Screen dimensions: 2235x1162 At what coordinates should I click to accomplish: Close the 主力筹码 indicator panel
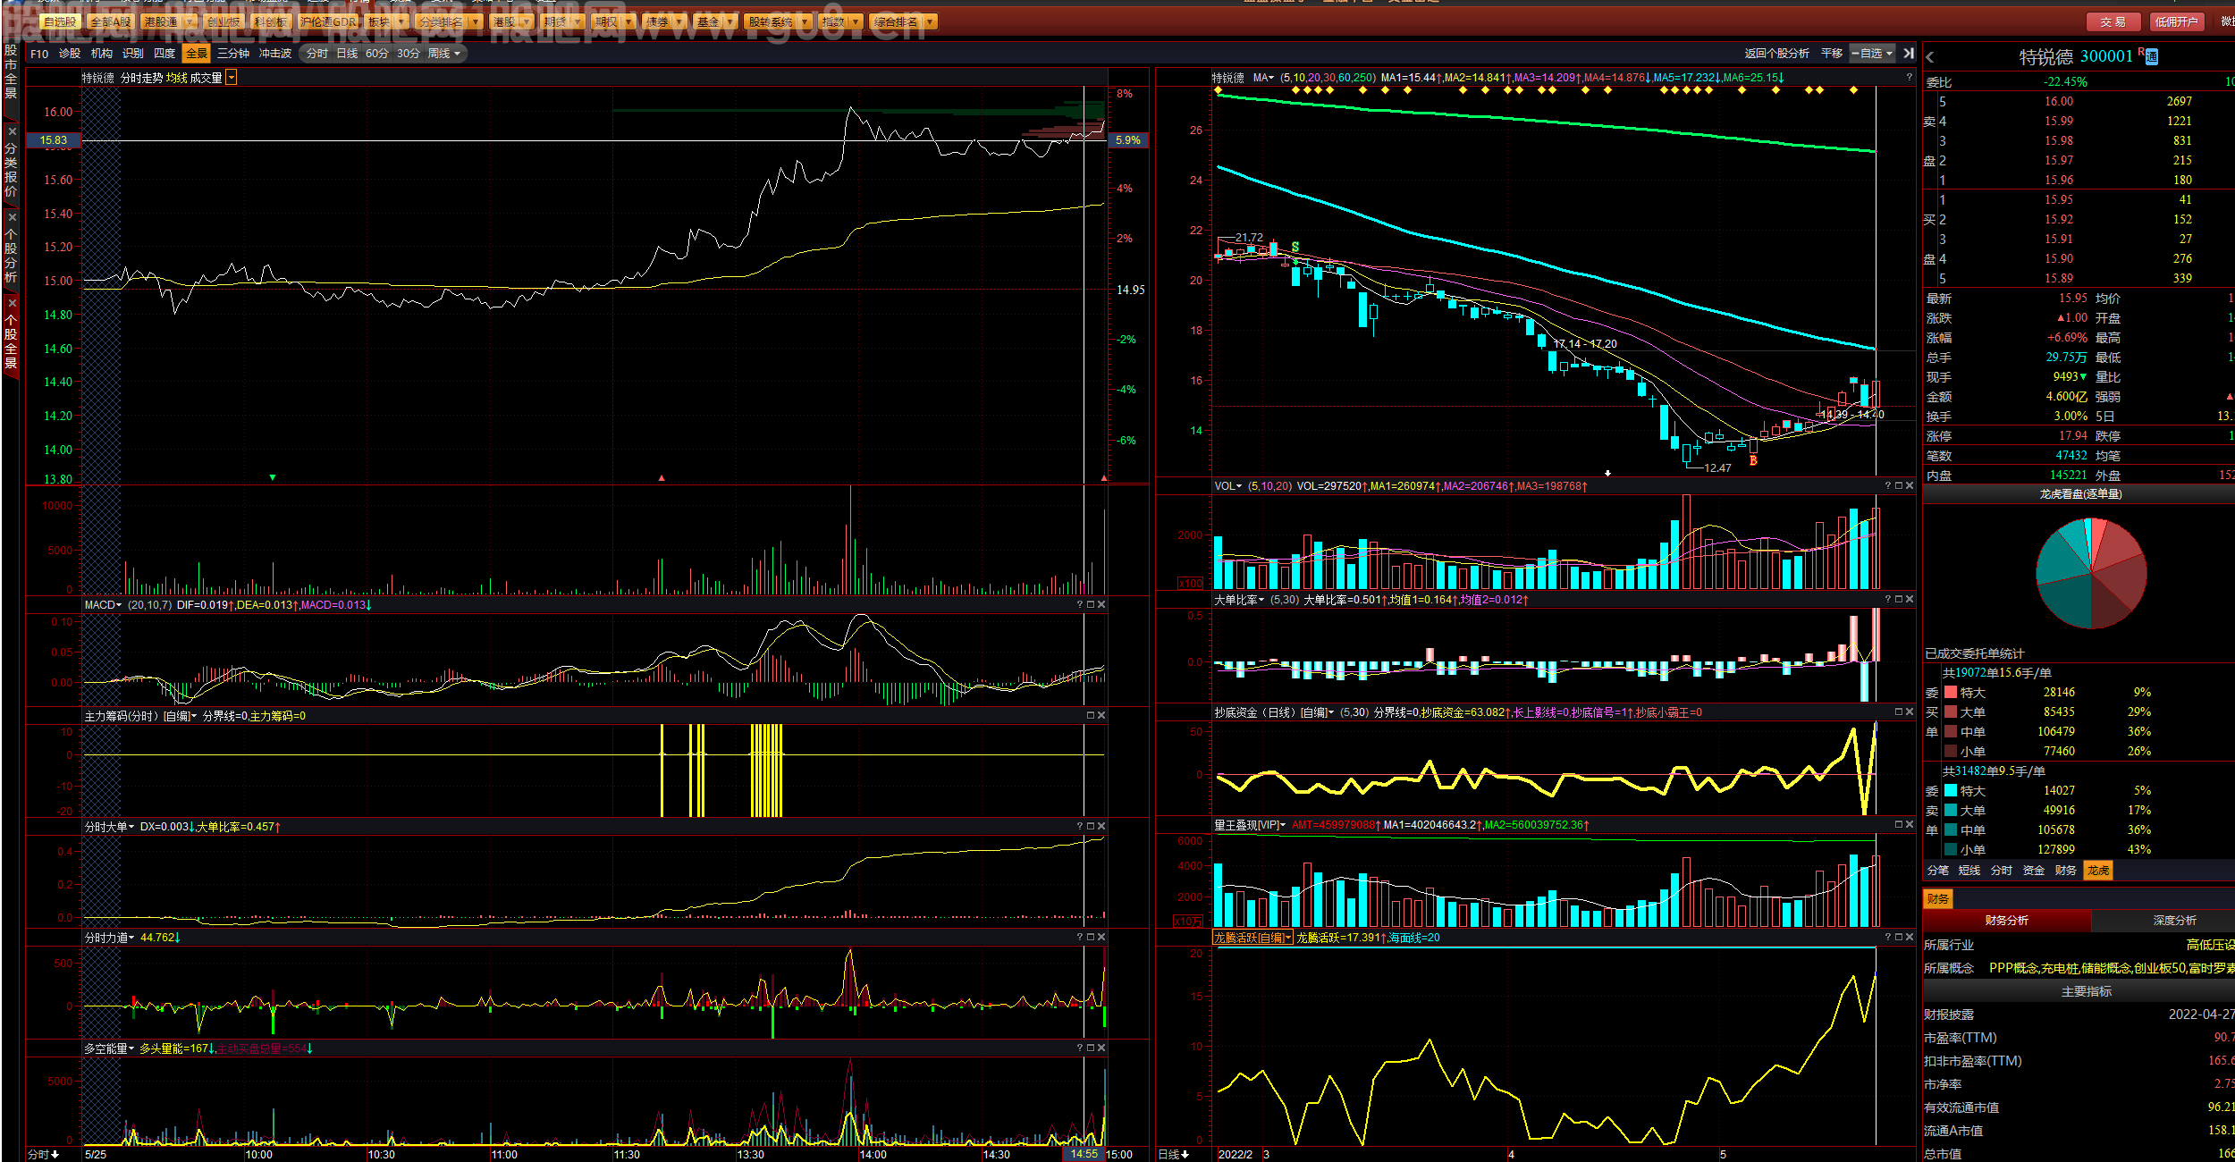(1101, 716)
